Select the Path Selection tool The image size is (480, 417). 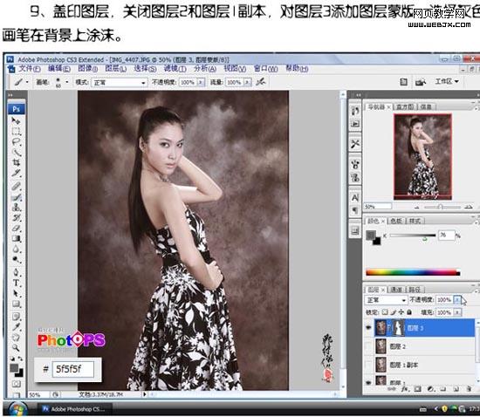[16, 293]
